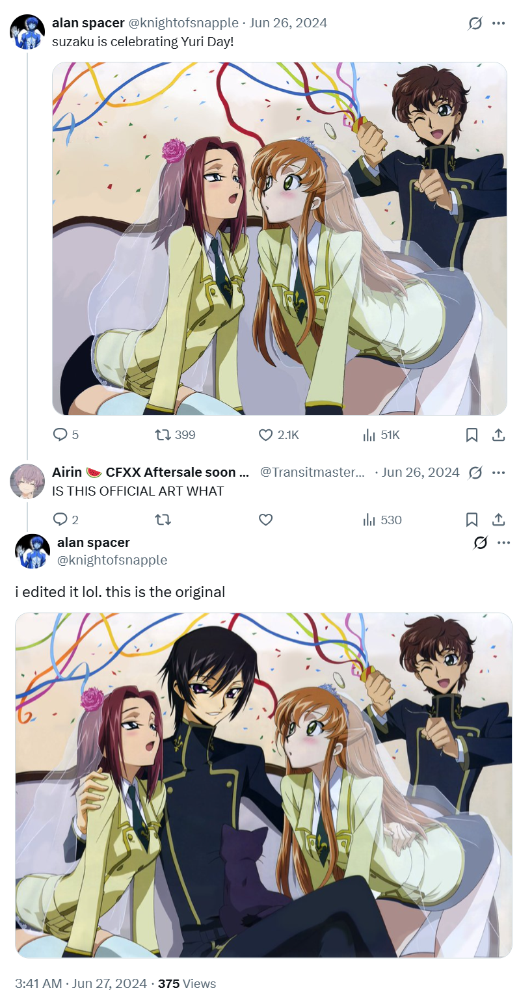519x999 pixels.
Task: Bookmark the Yuri Day tweet
Action: click(x=472, y=434)
